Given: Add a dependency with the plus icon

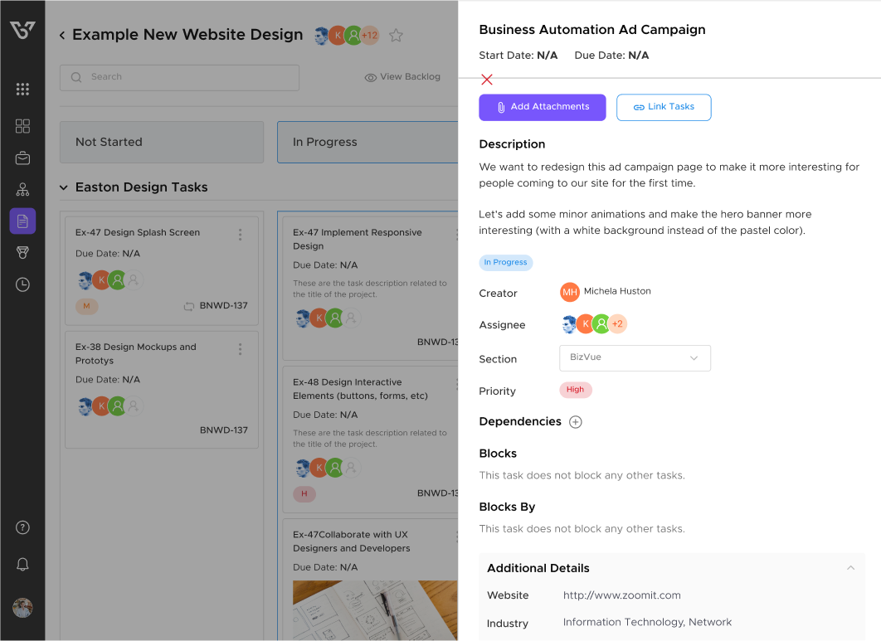Looking at the screenshot, I should 576,422.
